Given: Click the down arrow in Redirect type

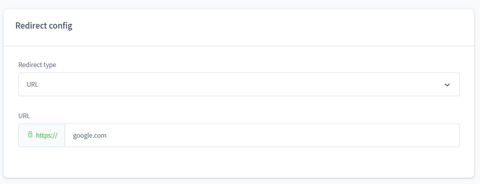Looking at the screenshot, I should point(447,85).
